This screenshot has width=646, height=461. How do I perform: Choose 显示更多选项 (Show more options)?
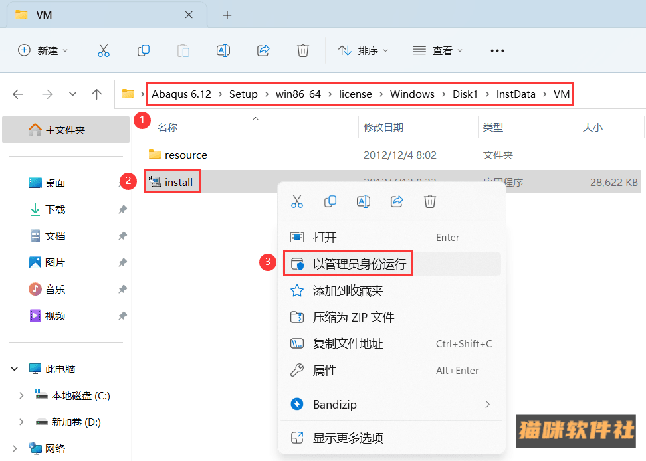[x=392, y=438]
